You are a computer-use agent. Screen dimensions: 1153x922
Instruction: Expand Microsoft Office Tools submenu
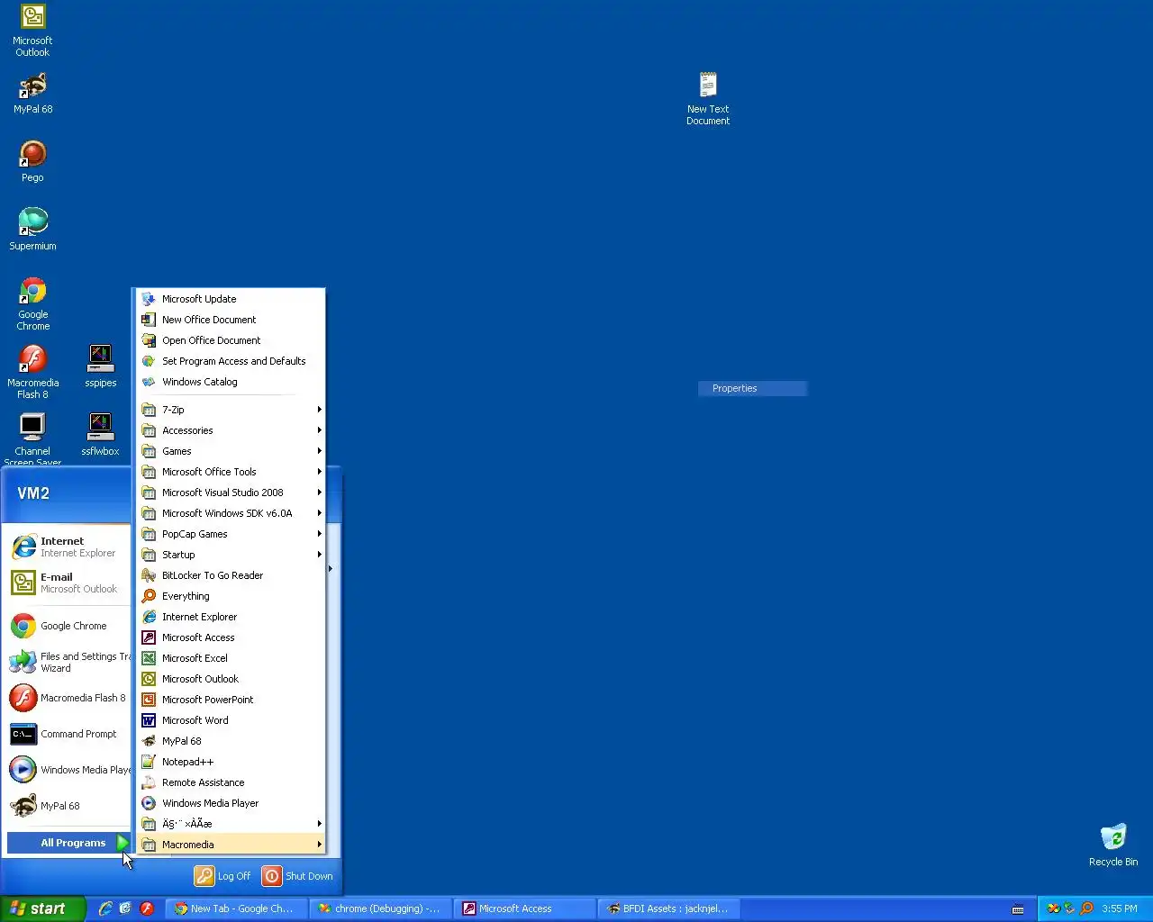(230, 472)
